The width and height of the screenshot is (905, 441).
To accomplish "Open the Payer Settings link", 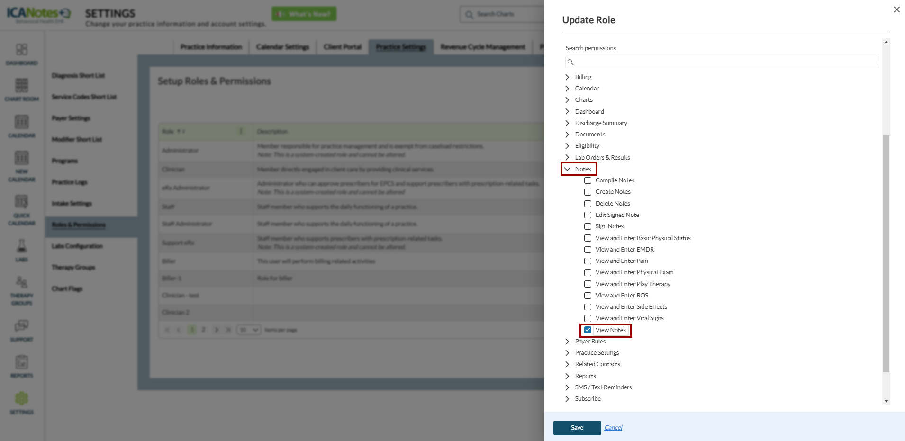I will tap(71, 118).
